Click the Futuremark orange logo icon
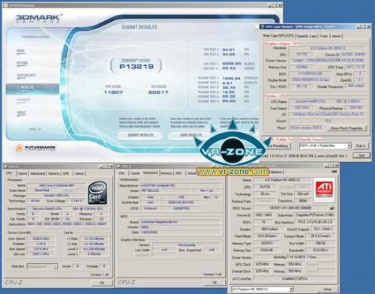375x294 pixels. click(19, 148)
